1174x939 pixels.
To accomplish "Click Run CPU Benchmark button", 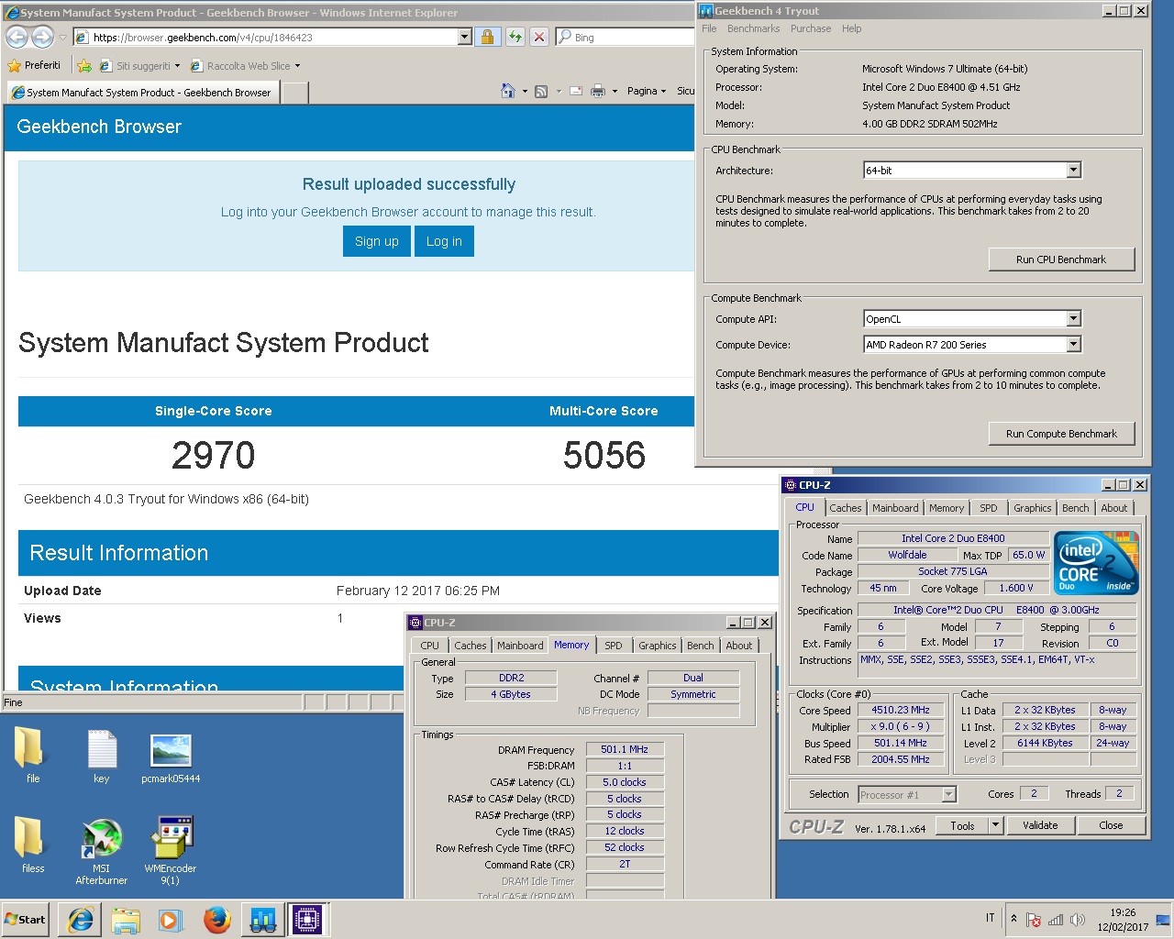I will (1061, 260).
